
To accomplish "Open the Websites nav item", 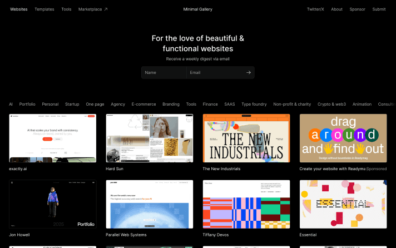I will (19, 9).
